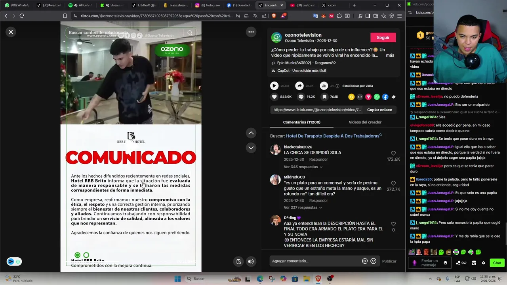Go to previous video with up chevron

click(251, 133)
